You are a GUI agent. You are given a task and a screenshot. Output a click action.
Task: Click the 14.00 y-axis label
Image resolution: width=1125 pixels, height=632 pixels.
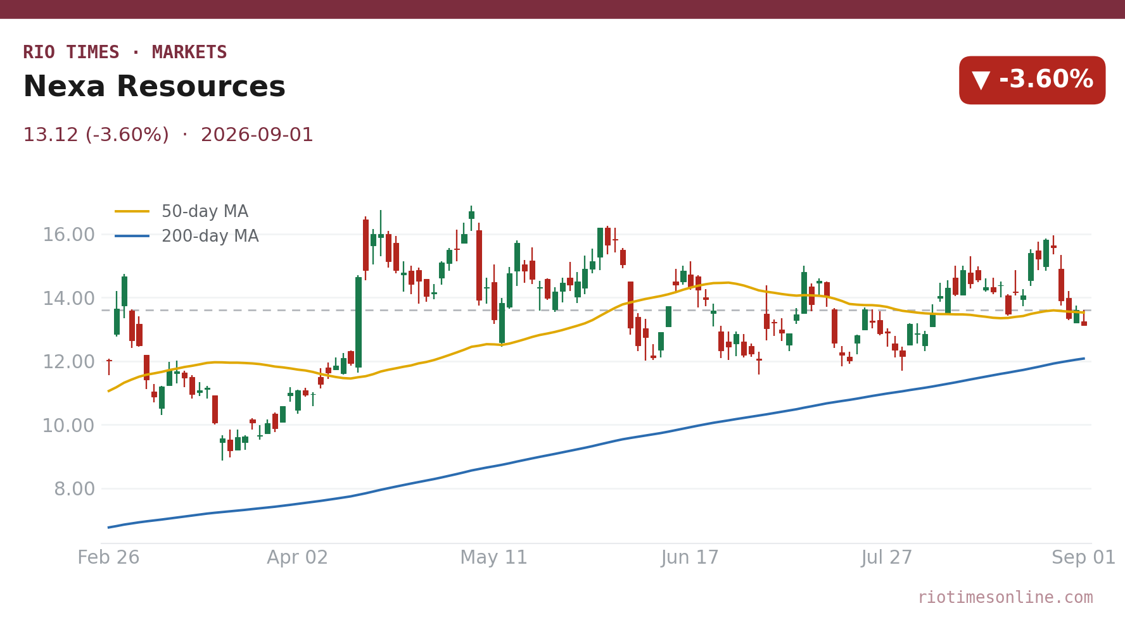68,298
